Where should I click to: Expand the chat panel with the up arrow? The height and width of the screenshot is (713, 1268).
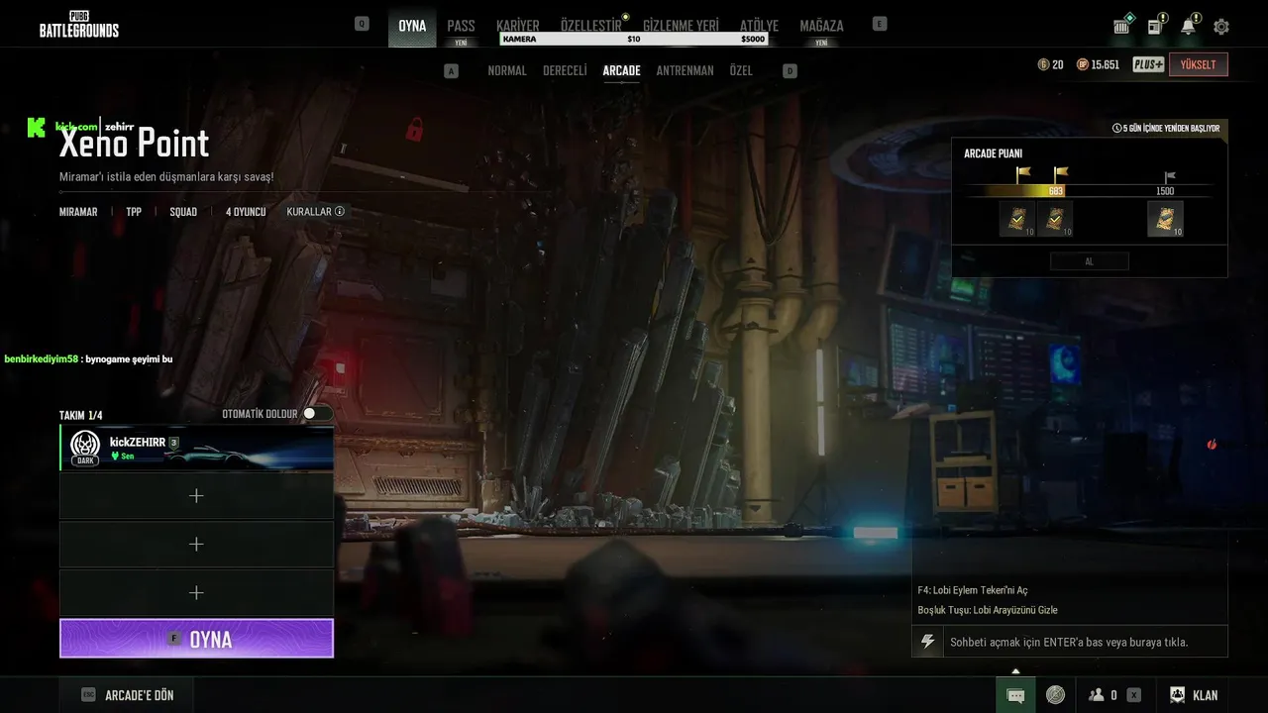1015,670
